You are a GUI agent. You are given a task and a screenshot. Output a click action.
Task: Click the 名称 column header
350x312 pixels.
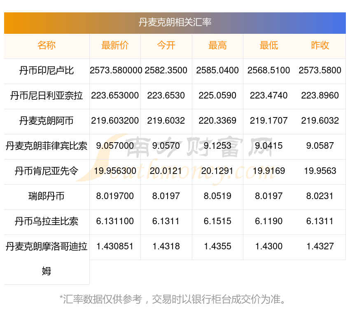(47, 46)
